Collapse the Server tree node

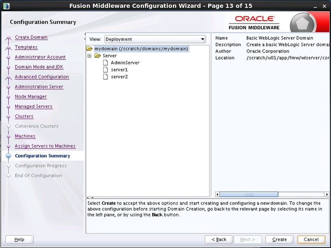pyautogui.click(x=89, y=56)
